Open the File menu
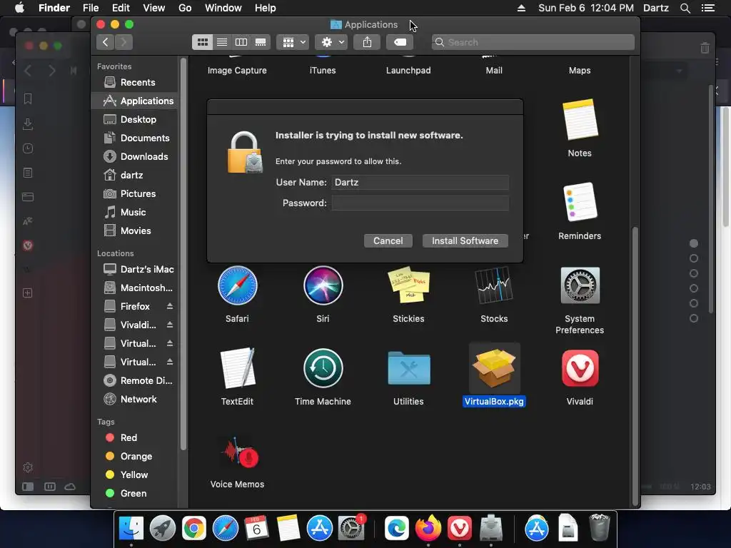Image resolution: width=731 pixels, height=548 pixels. click(91, 8)
